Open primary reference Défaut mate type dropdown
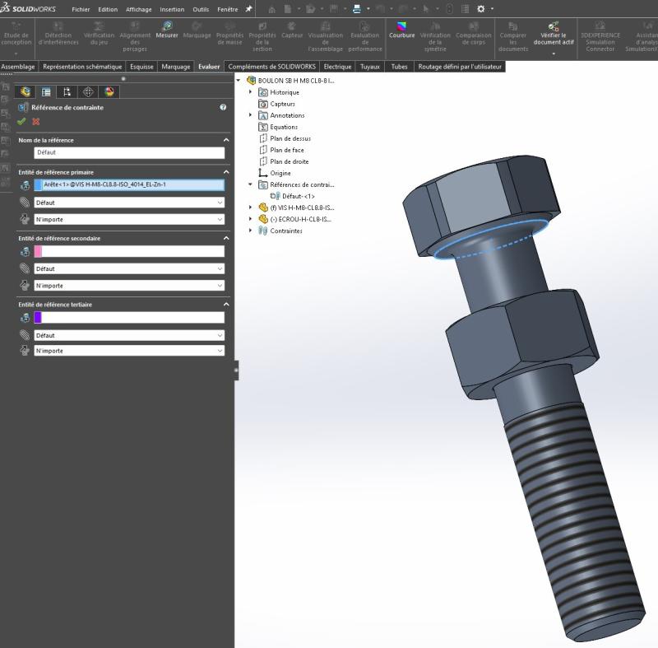 click(129, 203)
